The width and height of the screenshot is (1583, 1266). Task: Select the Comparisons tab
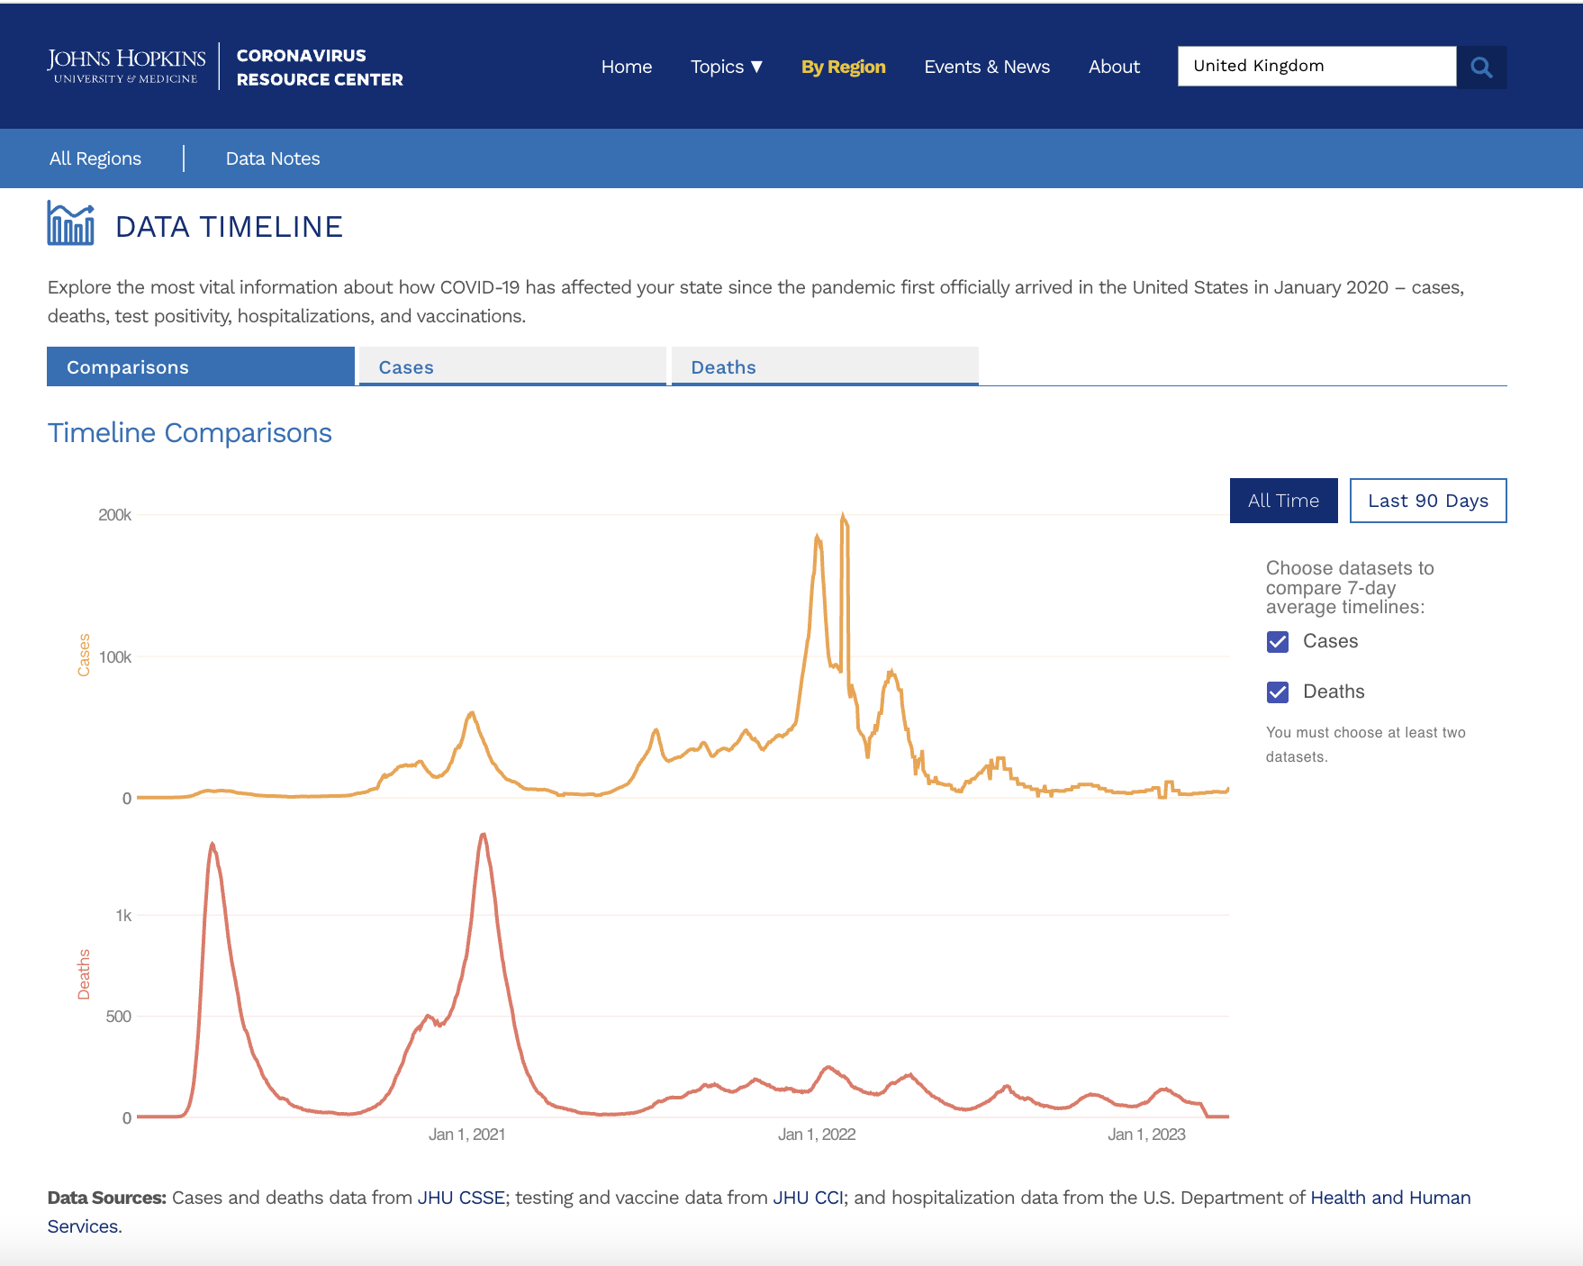coord(200,366)
